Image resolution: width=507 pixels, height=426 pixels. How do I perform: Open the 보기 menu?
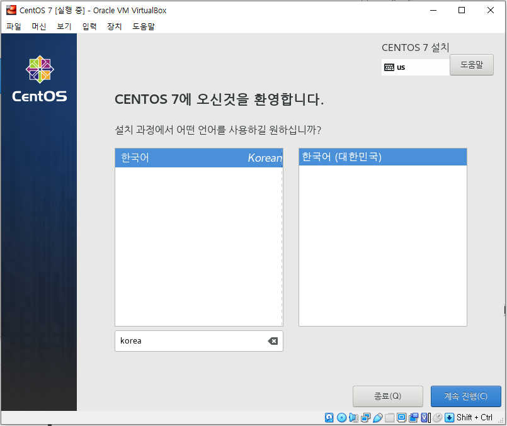[x=64, y=26]
